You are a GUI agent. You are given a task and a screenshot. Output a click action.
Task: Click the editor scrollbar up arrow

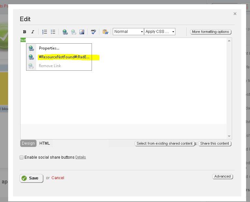tap(229, 41)
